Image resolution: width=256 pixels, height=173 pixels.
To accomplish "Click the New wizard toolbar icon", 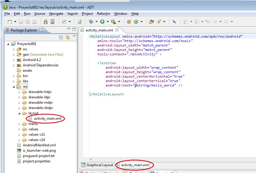I will click(10, 22).
